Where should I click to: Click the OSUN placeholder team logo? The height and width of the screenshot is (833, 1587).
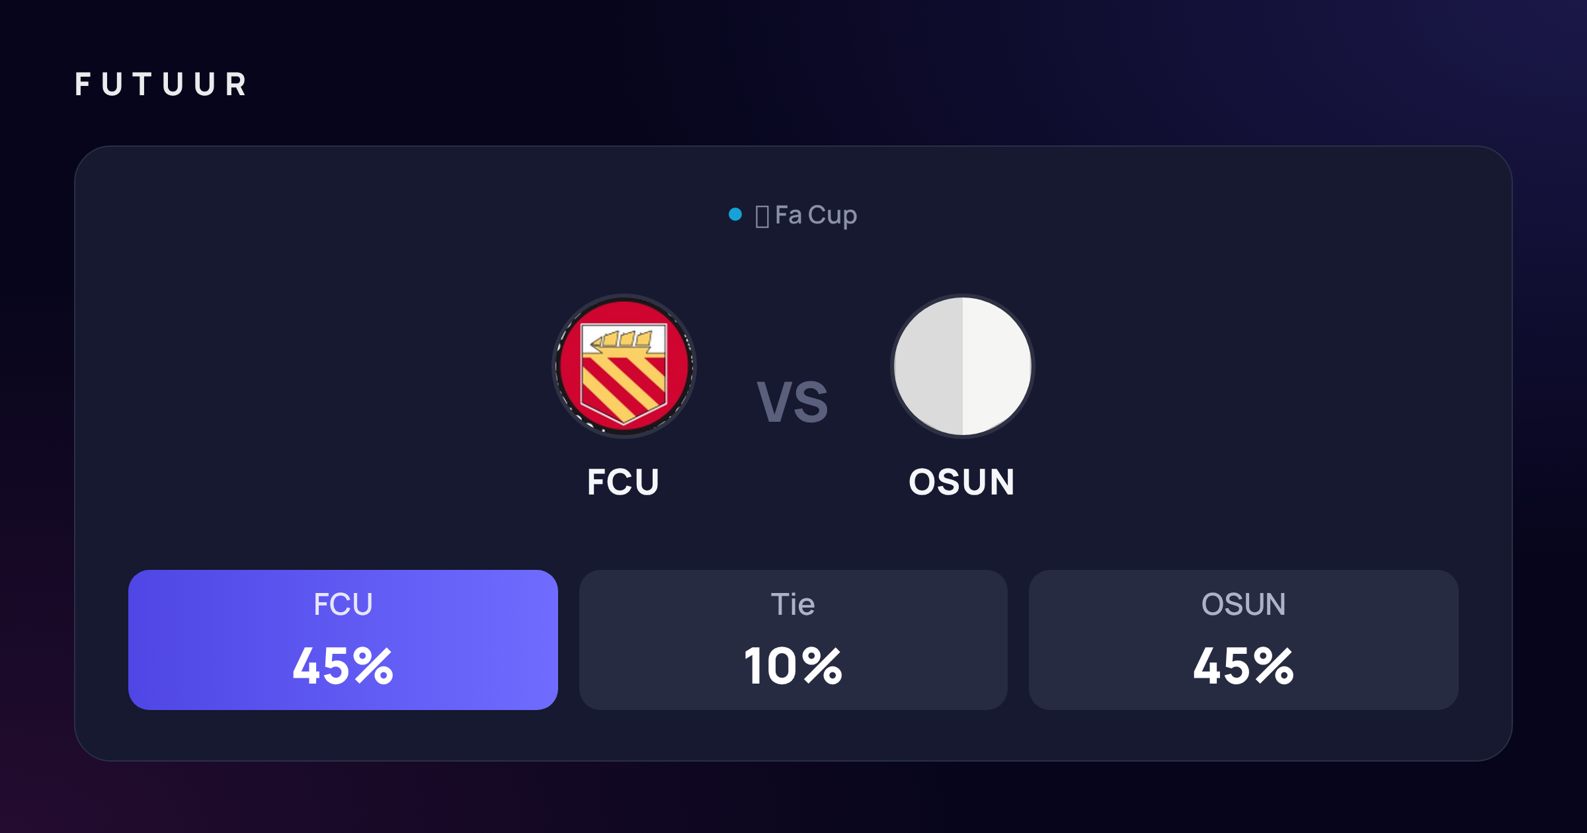tap(962, 366)
